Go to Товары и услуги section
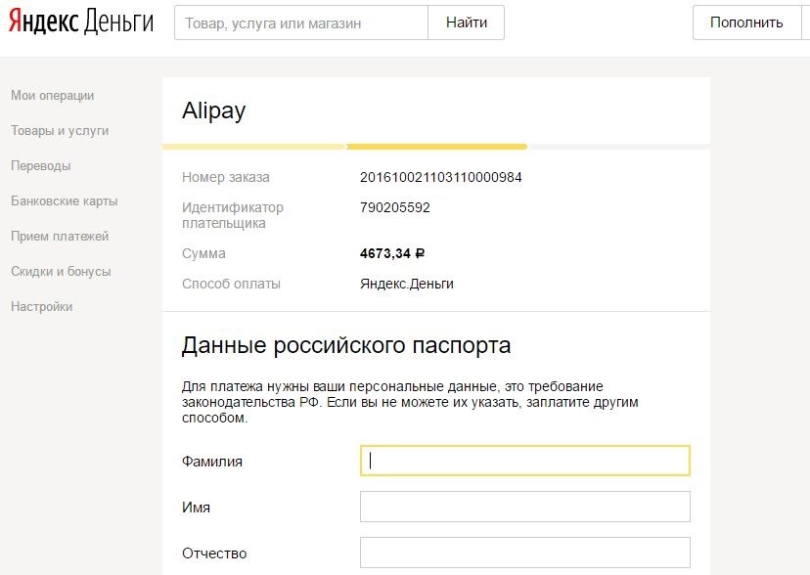The height and width of the screenshot is (575, 810). coord(60,131)
